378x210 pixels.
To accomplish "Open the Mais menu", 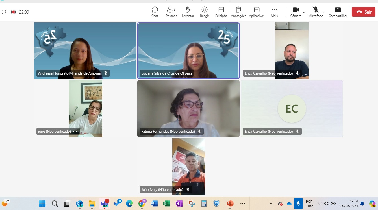I will 274,12.
